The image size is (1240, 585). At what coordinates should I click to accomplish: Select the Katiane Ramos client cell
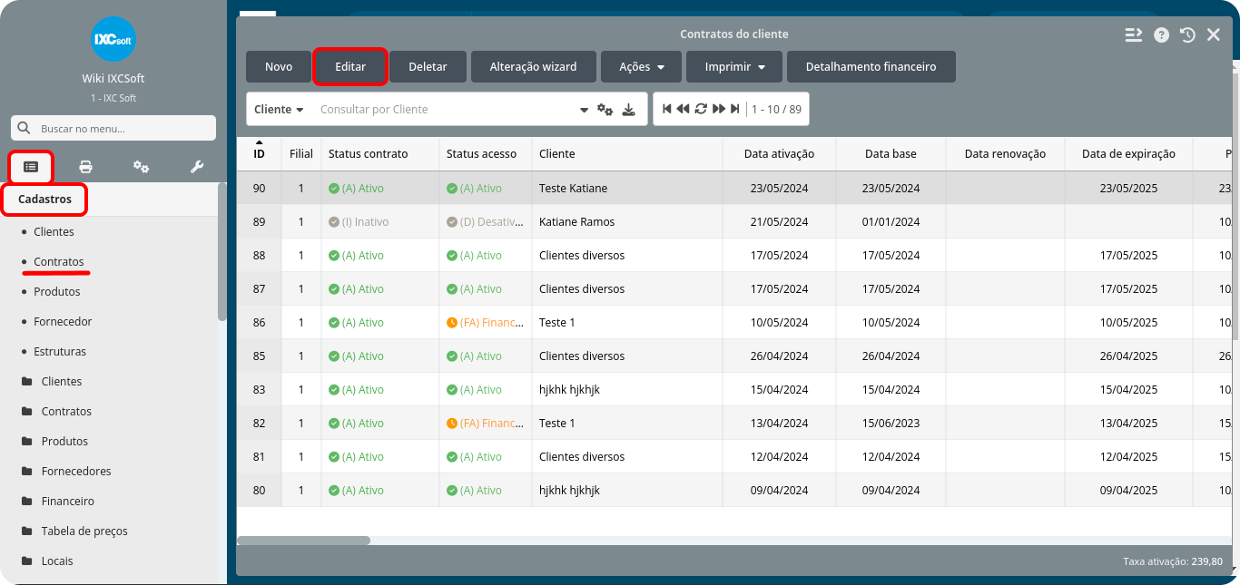626,222
